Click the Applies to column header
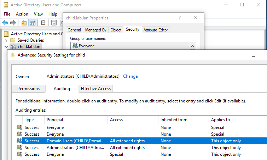267x160 pixels. tap(238, 120)
